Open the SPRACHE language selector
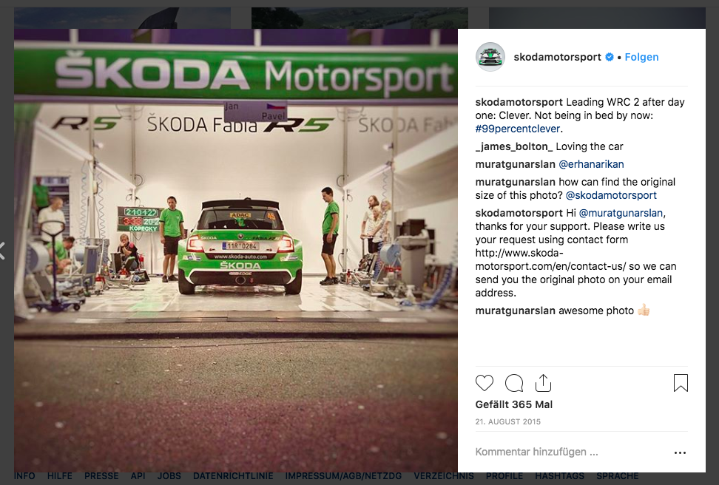Image resolution: width=719 pixels, height=485 pixels. pyautogui.click(x=618, y=476)
